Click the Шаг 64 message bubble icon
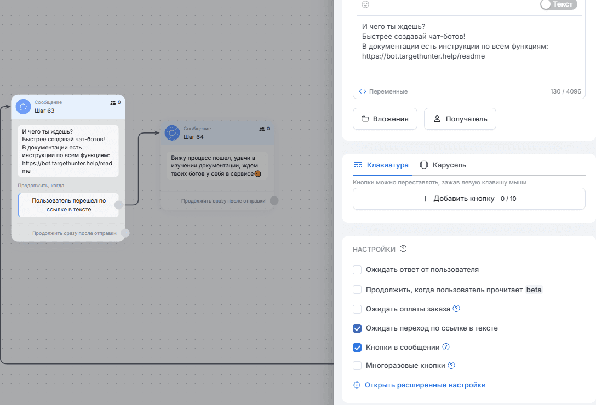Screen dimensions: 596x405 172,133
